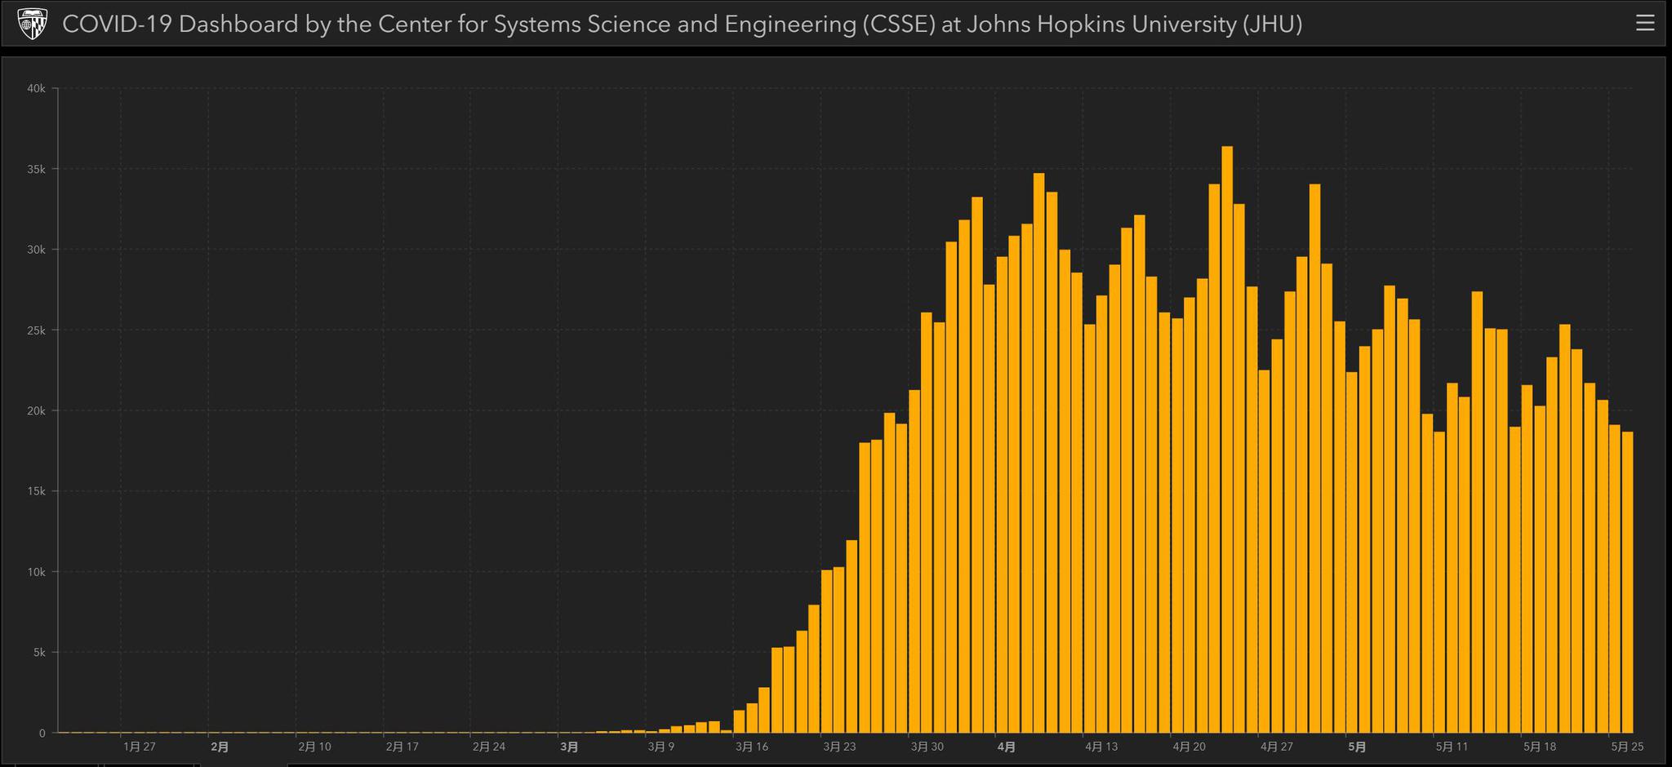The image size is (1672, 767).
Task: Select the 2月 17 date label
Action: point(402,747)
